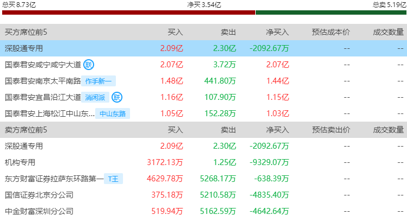Click the green total-sell bar segment

(331, 12)
